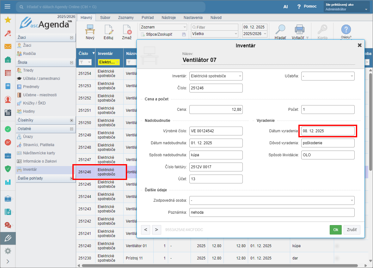Open the hamburger menu icon

coord(8,7)
